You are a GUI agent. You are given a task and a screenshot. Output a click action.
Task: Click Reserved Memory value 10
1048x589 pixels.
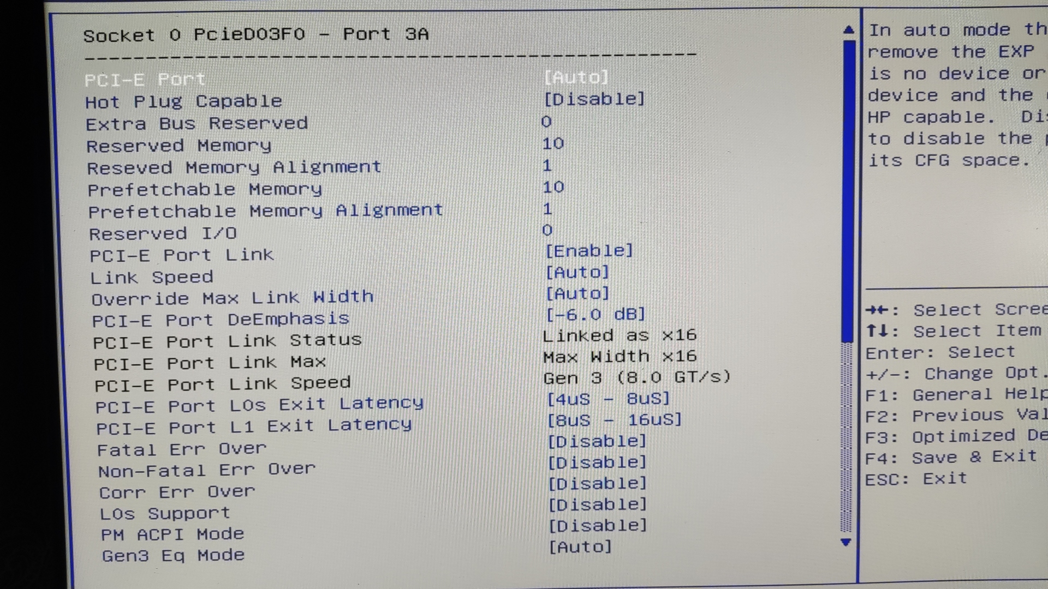coord(553,143)
